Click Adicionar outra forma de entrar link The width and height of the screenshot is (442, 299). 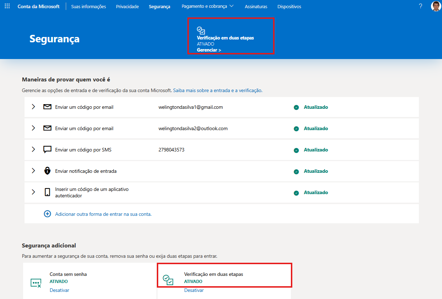(103, 214)
